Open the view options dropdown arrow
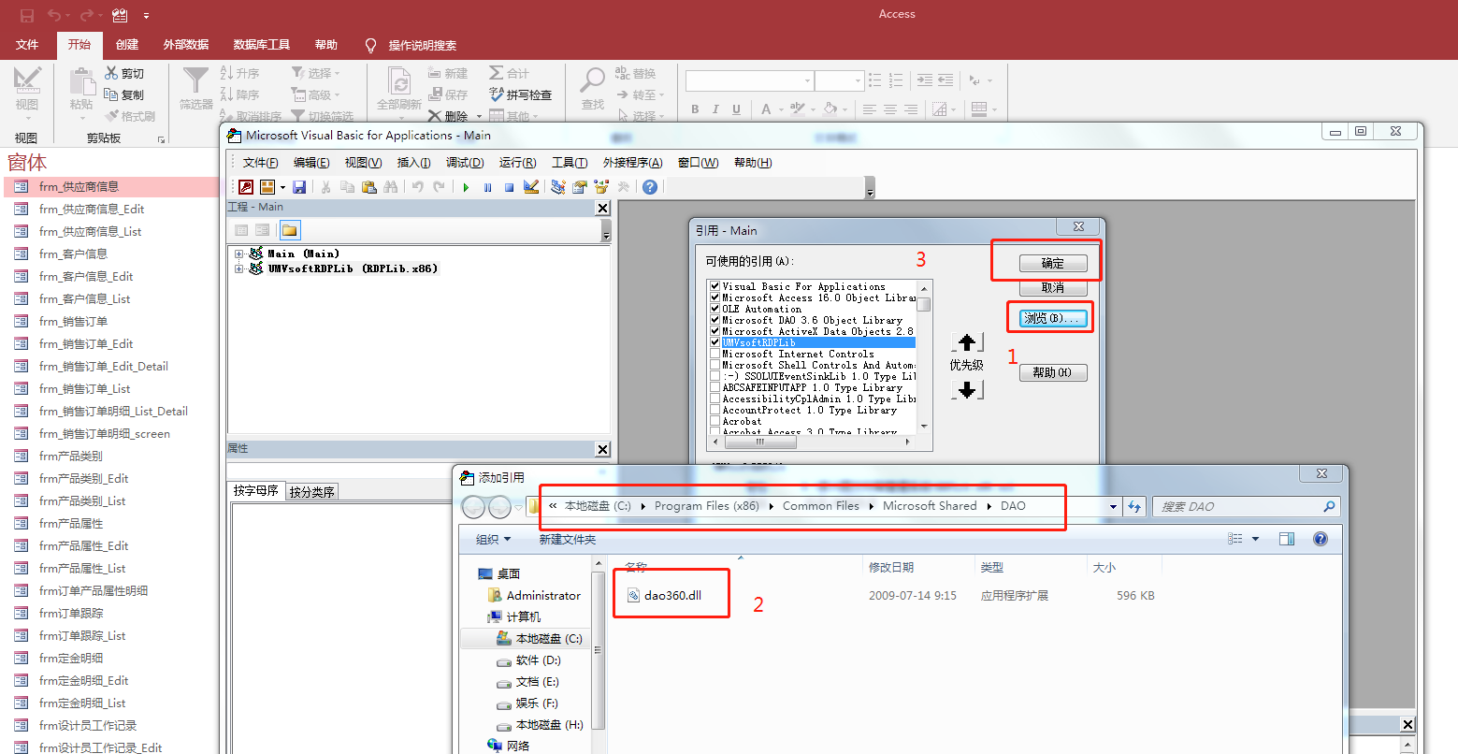This screenshot has width=1458, height=754. 1256,539
